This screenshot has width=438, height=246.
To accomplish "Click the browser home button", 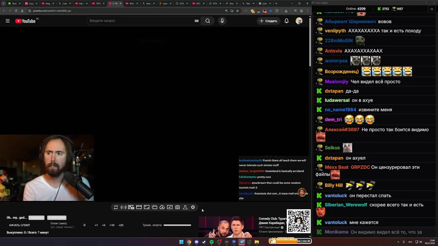I will 22,11.
